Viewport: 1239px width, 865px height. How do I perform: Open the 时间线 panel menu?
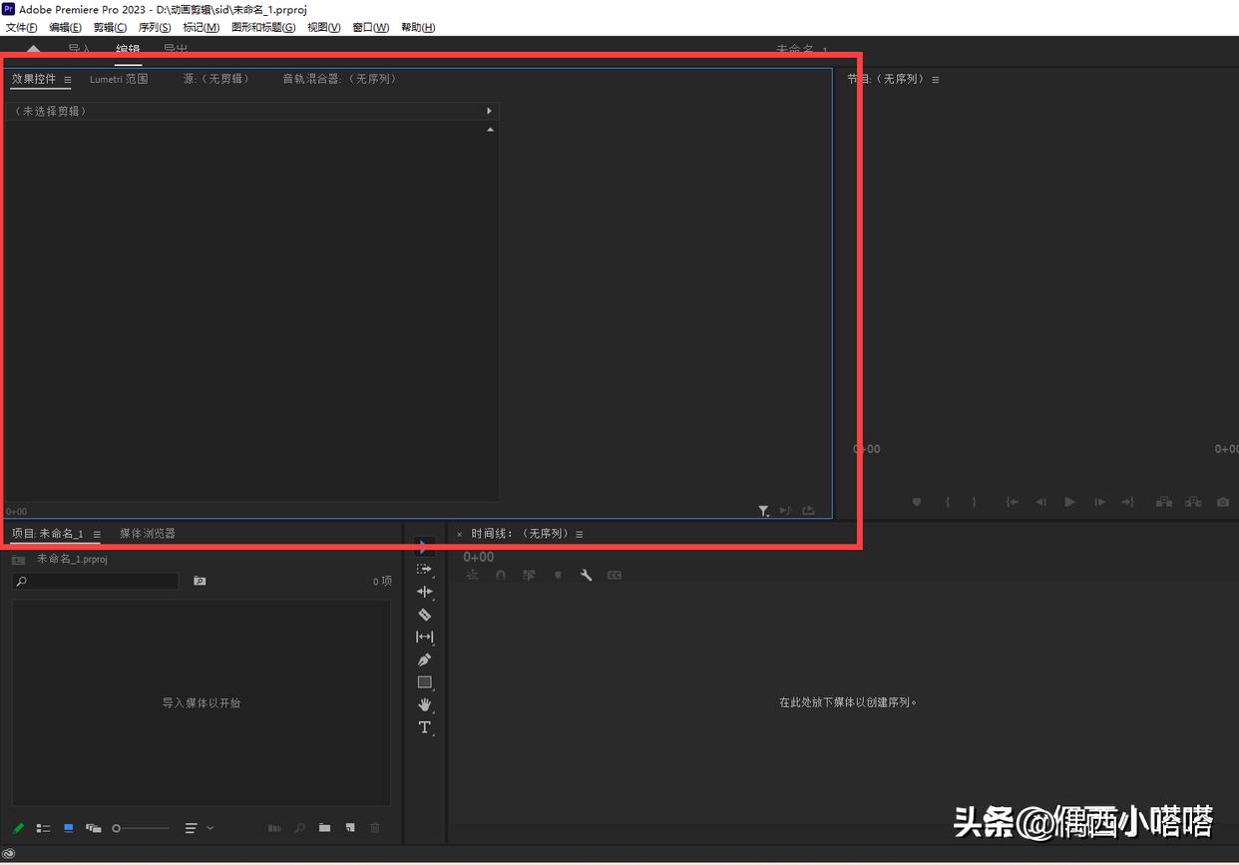coord(579,533)
